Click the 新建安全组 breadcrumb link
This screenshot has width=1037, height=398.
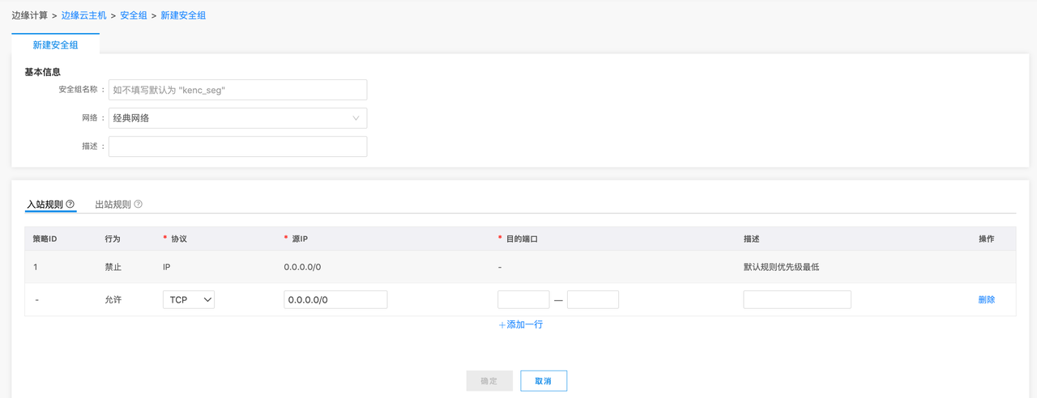tap(183, 15)
